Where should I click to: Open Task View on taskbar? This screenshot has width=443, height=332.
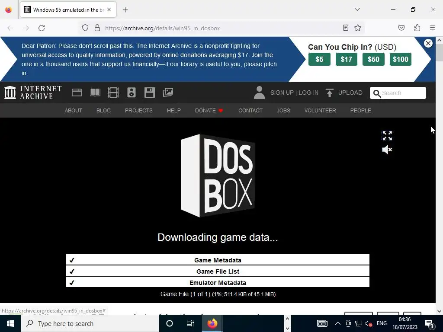pyautogui.click(x=190, y=323)
